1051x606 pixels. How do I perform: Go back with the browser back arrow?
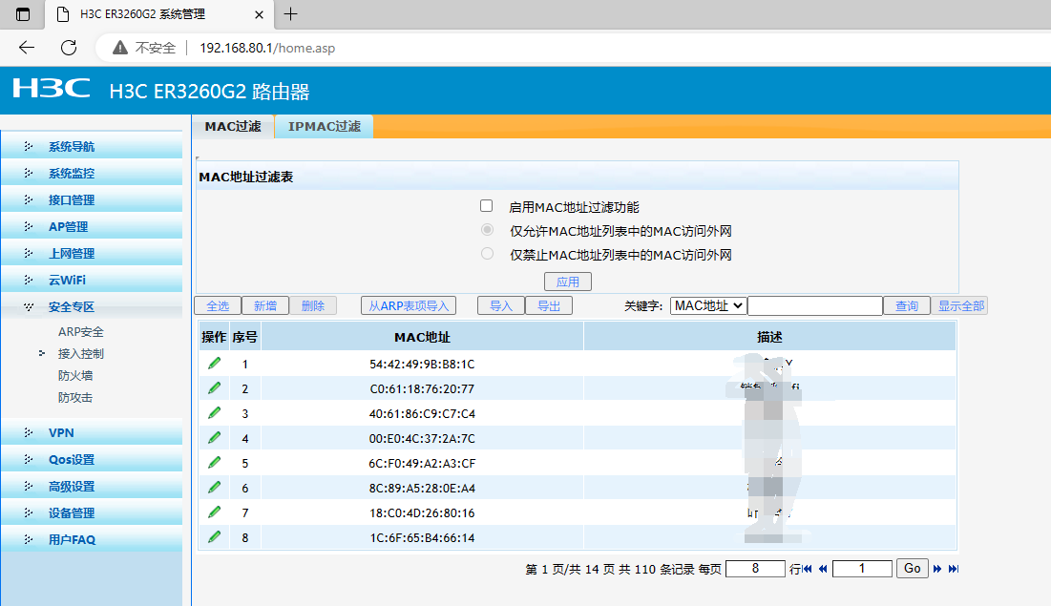point(26,48)
